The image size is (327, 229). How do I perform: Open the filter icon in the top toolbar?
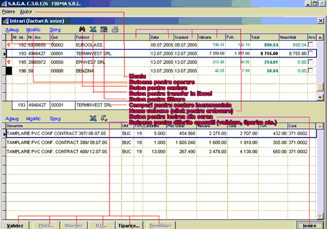click(x=104, y=29)
